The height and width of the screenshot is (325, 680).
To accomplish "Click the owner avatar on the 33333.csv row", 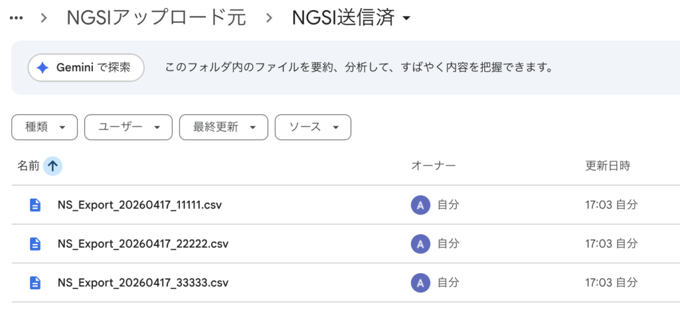I will pos(420,282).
